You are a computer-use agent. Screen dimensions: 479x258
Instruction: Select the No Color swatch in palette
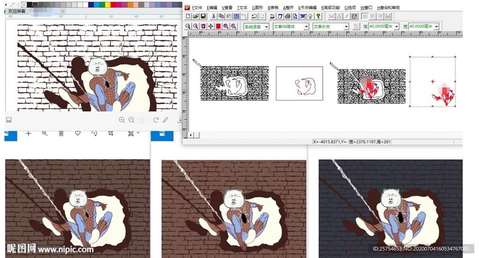[24, 5]
